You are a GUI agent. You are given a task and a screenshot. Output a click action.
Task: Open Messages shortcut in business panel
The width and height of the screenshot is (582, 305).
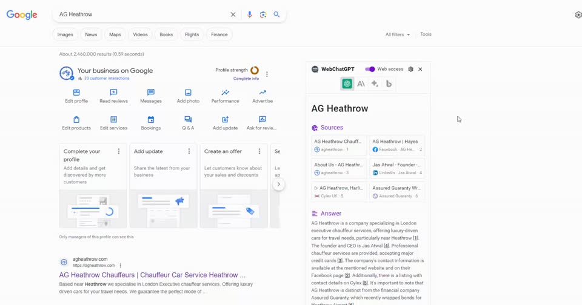(x=151, y=96)
